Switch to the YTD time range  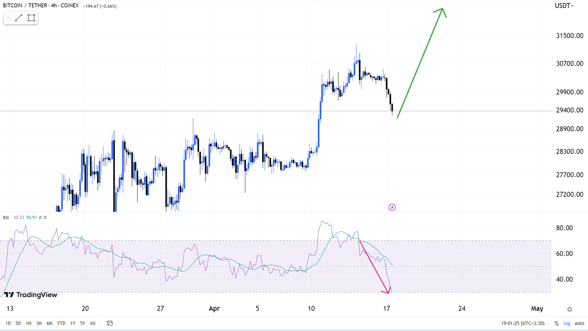pyautogui.click(x=61, y=323)
